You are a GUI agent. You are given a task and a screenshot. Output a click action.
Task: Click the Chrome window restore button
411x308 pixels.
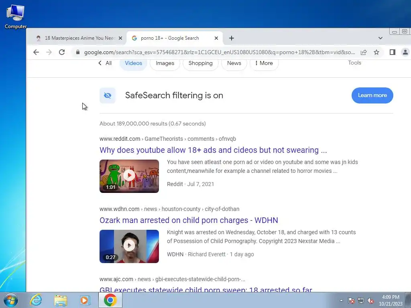click(x=405, y=31)
